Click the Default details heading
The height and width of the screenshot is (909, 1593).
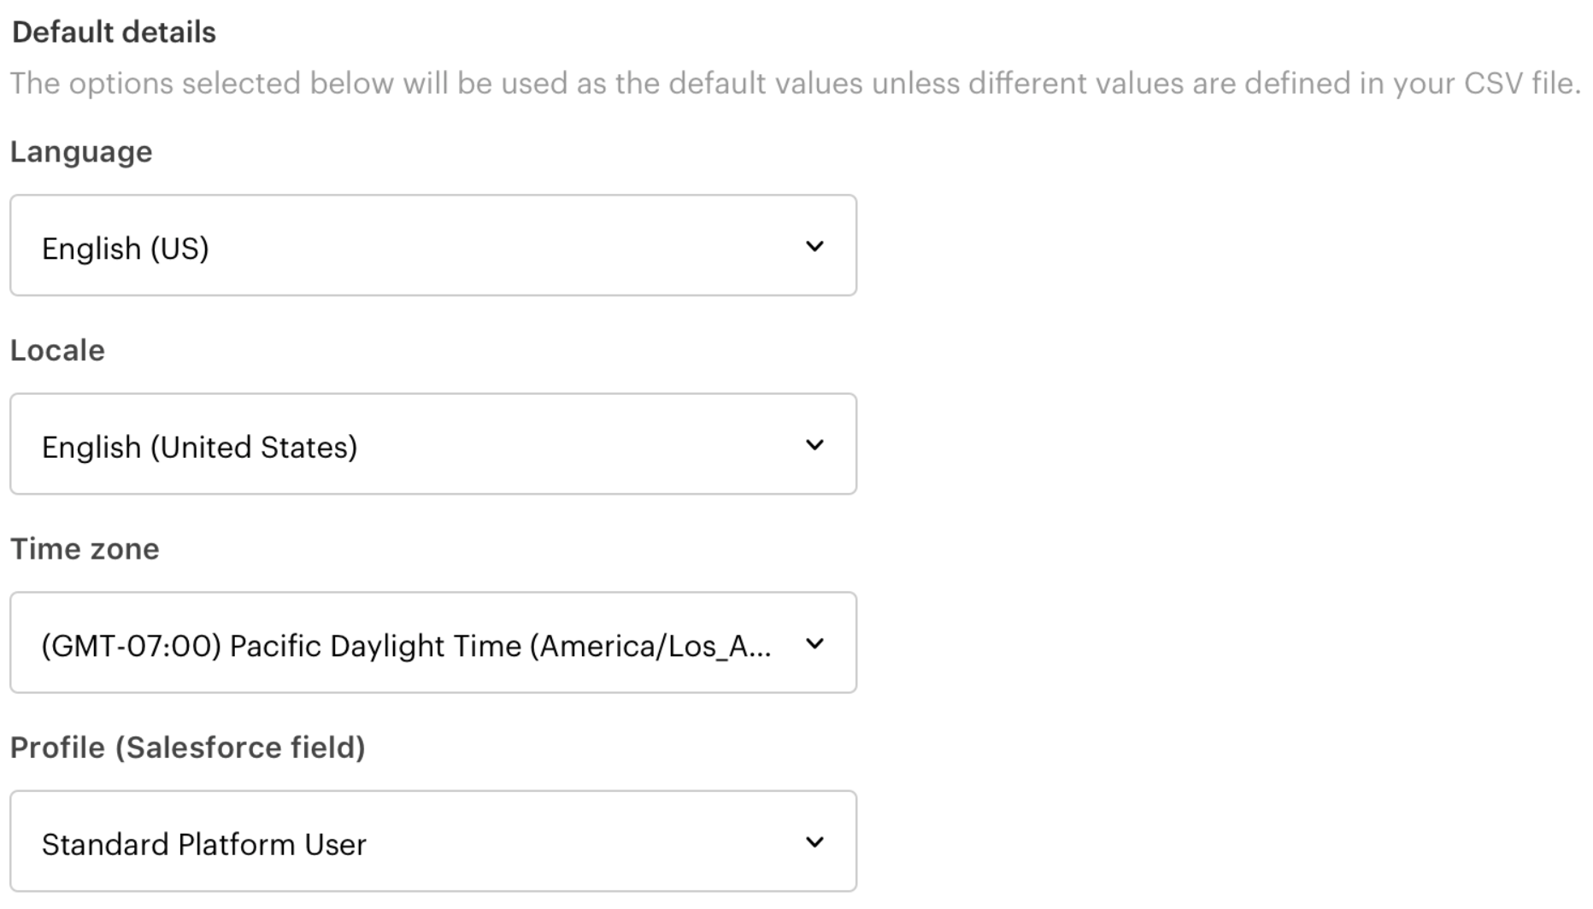tap(114, 32)
